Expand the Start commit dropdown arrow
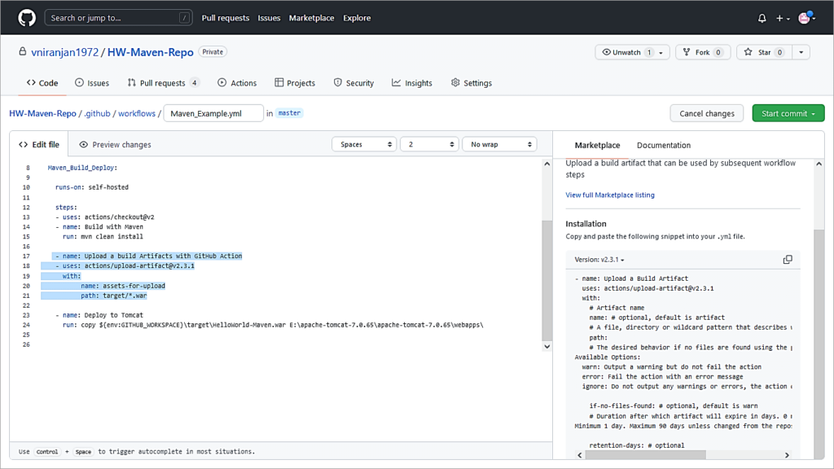This screenshot has width=834, height=469. coord(814,113)
